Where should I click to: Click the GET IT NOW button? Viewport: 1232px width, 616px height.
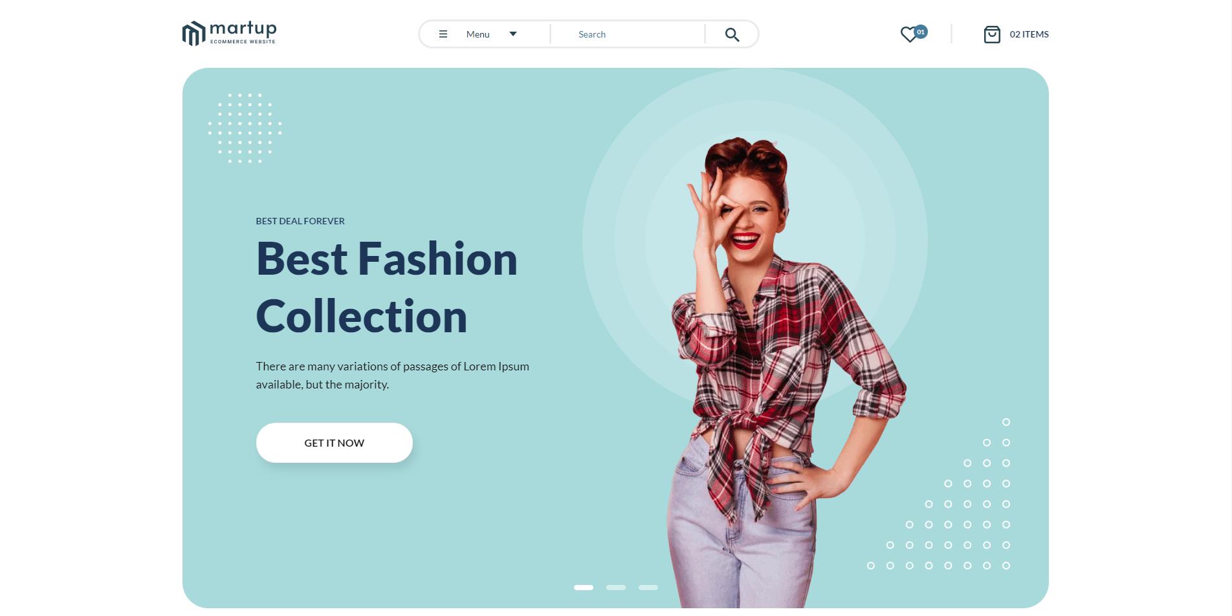tap(335, 443)
